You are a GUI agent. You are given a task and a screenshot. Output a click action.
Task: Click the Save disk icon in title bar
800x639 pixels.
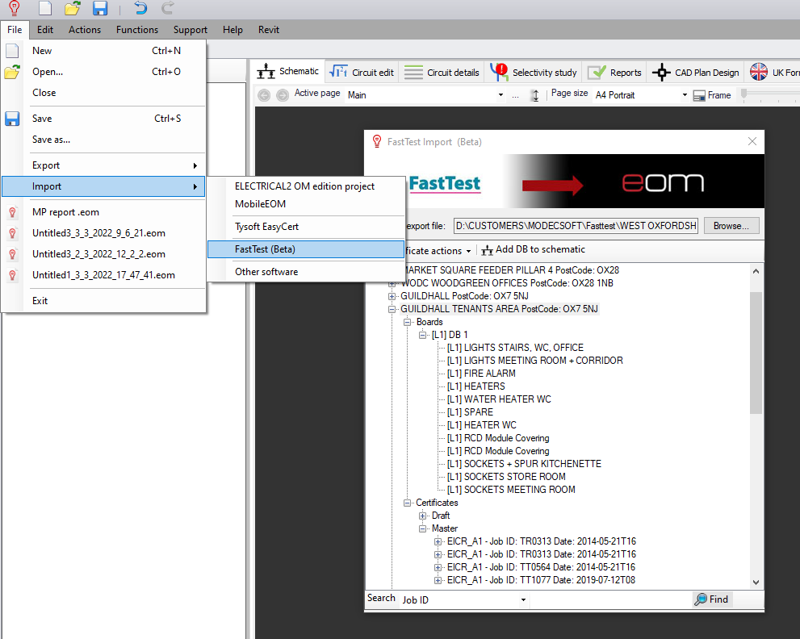99,7
